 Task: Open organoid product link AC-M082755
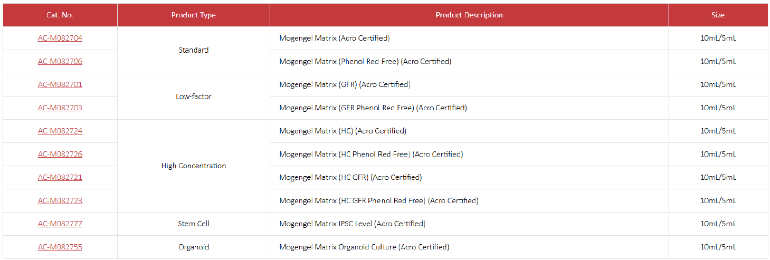(x=60, y=247)
